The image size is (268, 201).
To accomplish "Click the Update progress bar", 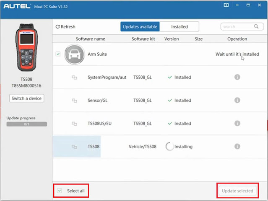I will (27, 124).
